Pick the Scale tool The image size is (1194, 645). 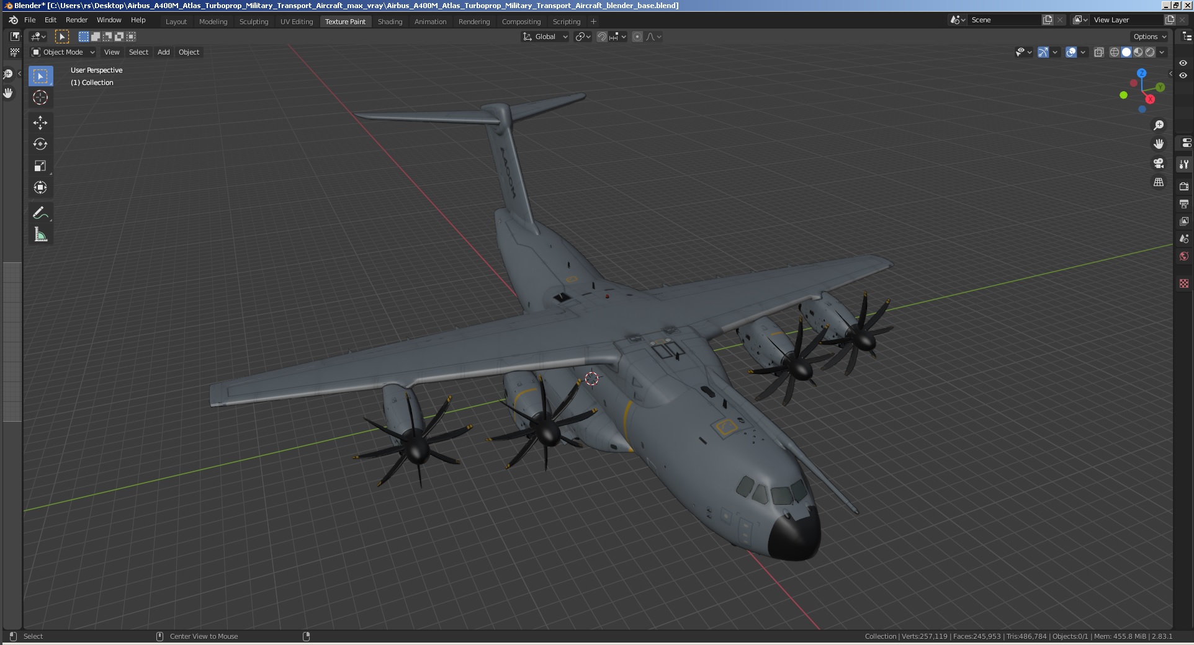coord(40,166)
